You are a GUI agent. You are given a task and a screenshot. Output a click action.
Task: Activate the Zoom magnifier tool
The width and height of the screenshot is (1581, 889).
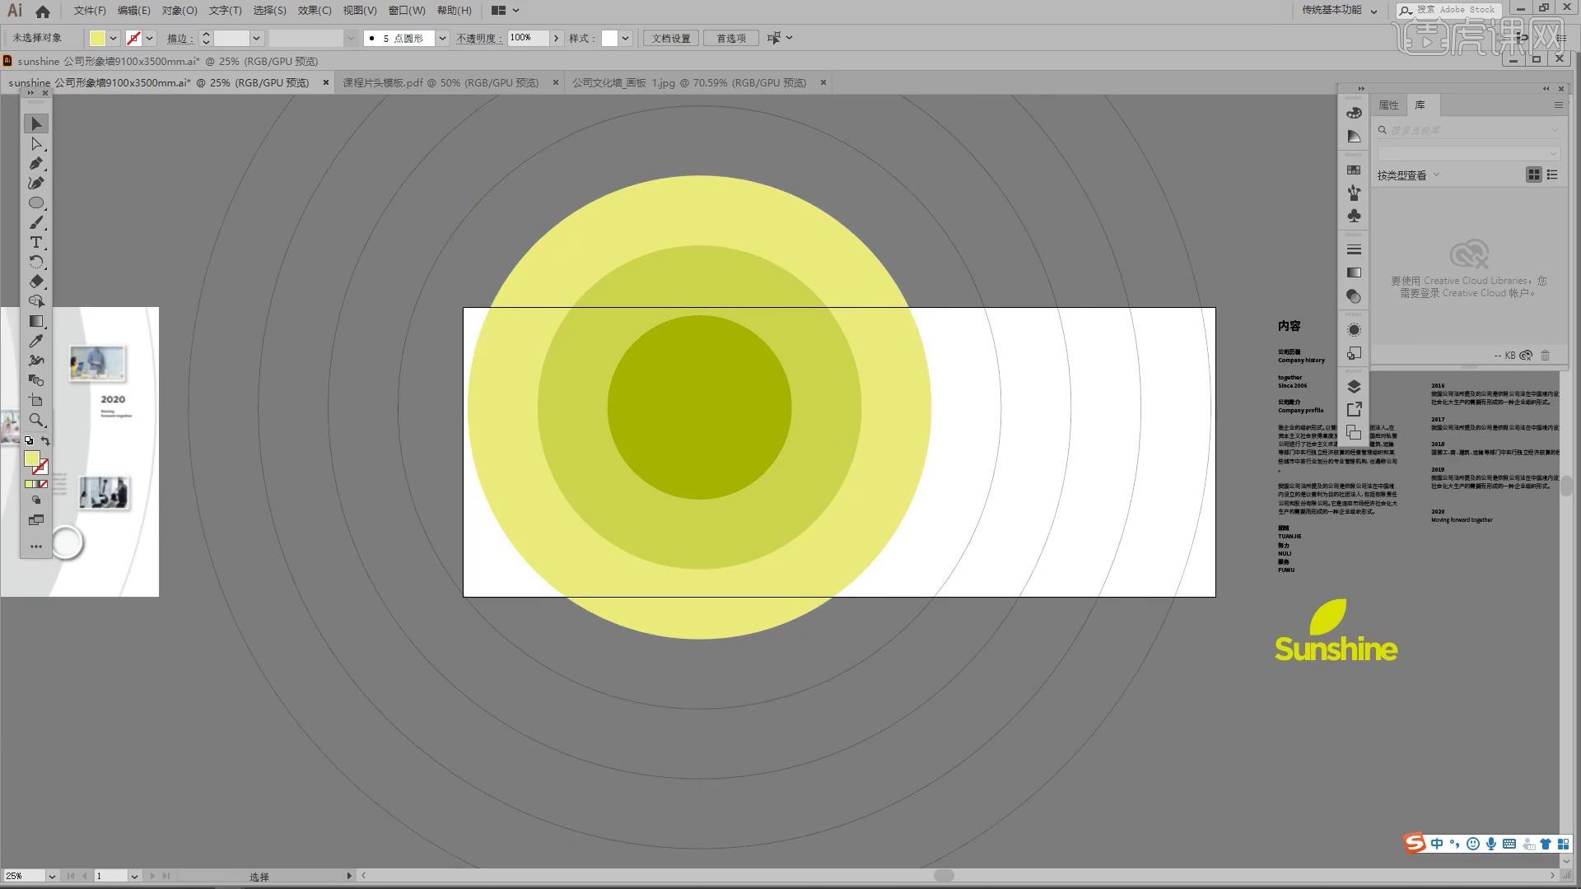click(x=36, y=420)
